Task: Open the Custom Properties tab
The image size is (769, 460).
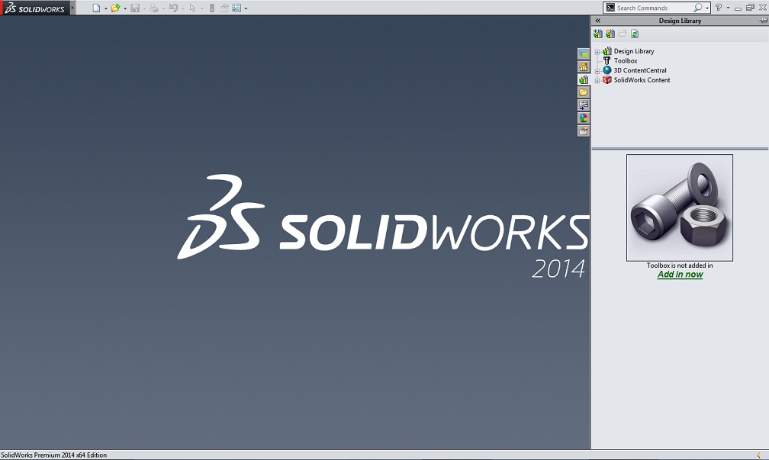Action: (x=583, y=131)
